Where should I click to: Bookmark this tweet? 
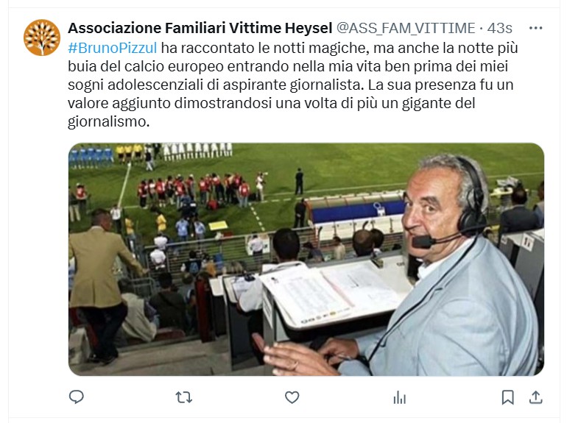click(x=507, y=397)
